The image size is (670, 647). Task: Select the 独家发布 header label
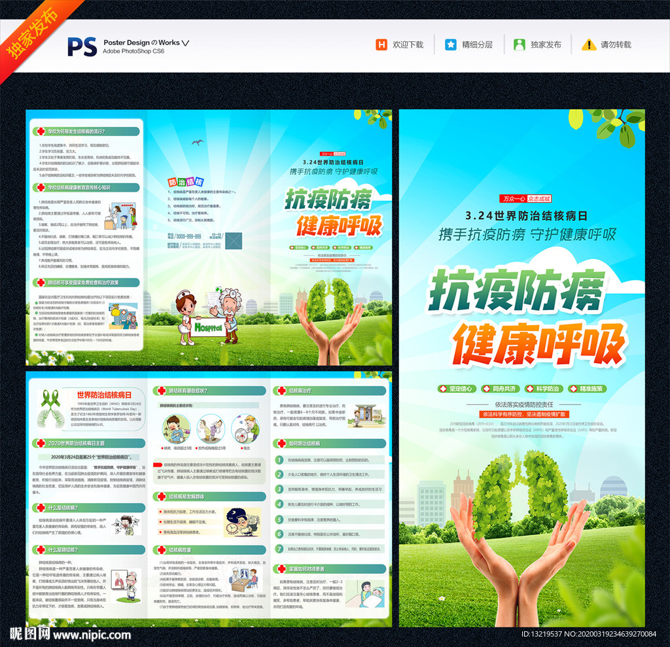pyautogui.click(x=546, y=44)
